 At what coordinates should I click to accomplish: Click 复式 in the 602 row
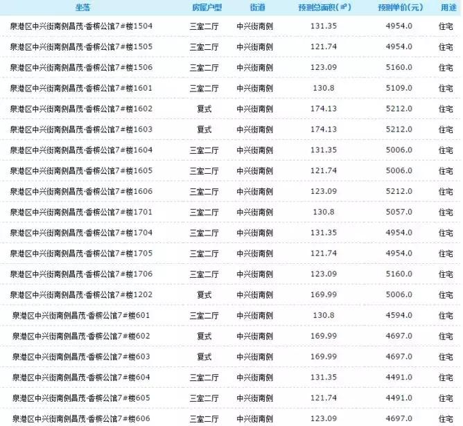[x=204, y=336]
